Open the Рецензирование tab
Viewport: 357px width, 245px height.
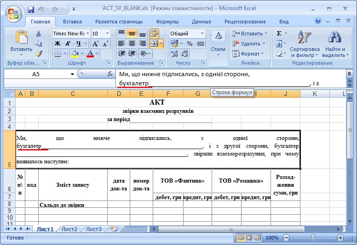tap(245, 22)
